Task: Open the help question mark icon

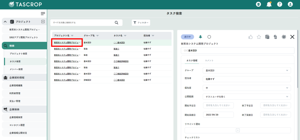Action: click(279, 4)
